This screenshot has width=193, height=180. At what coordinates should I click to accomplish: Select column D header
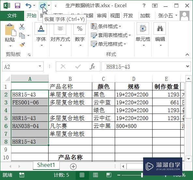pyautogui.click(x=134, y=79)
